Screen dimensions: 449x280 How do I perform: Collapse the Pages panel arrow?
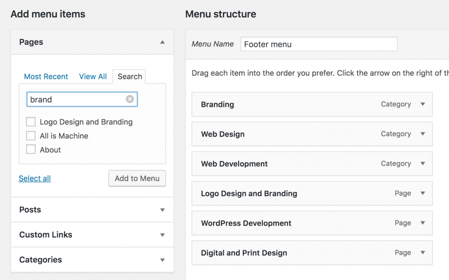click(x=162, y=42)
